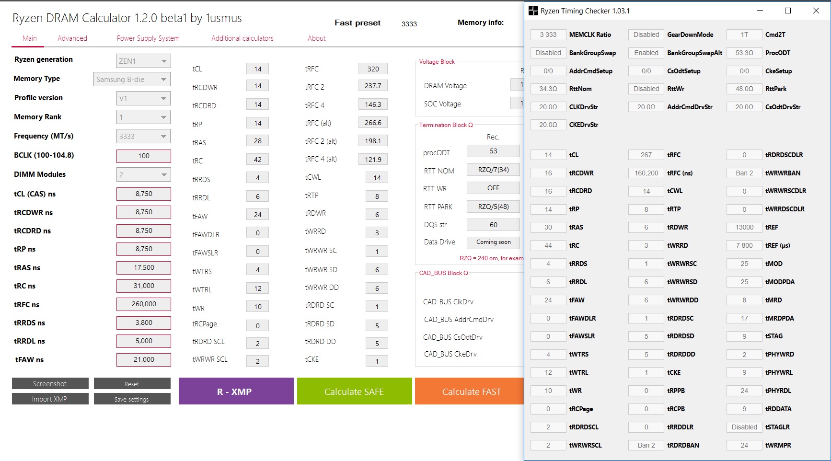Show the About tab

[x=317, y=38]
